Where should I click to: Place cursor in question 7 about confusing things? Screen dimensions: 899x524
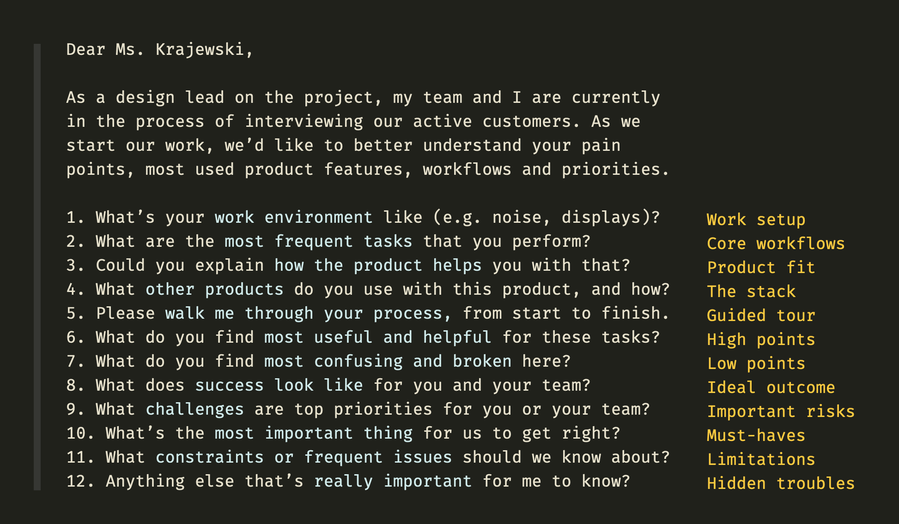click(319, 362)
